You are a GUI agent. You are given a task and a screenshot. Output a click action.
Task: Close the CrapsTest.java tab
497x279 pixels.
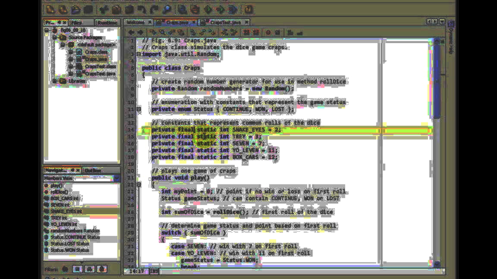click(247, 22)
